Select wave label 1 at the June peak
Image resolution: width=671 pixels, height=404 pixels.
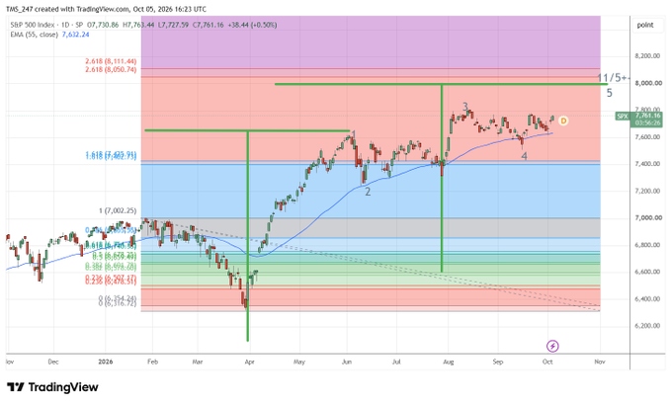tap(354, 135)
